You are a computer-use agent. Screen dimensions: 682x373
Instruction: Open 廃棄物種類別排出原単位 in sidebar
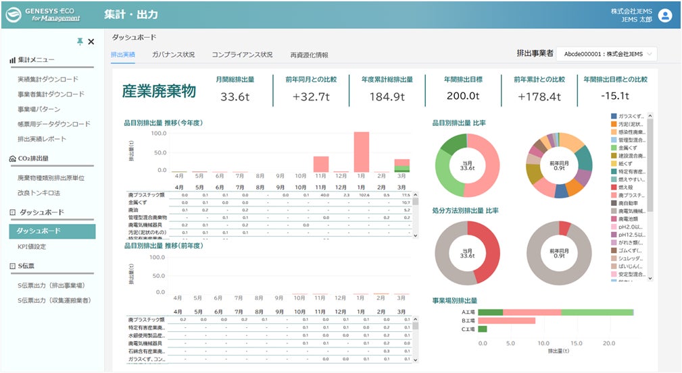(x=51, y=177)
